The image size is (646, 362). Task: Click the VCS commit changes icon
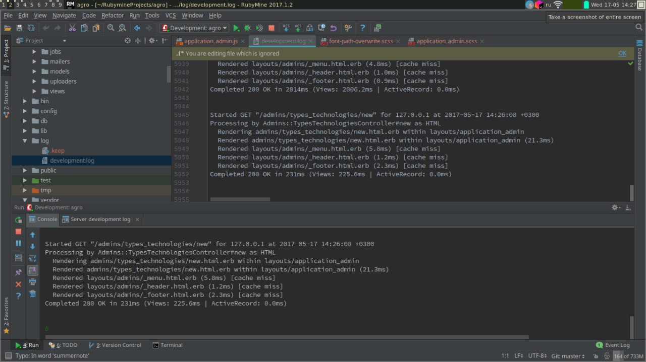tap(298, 28)
